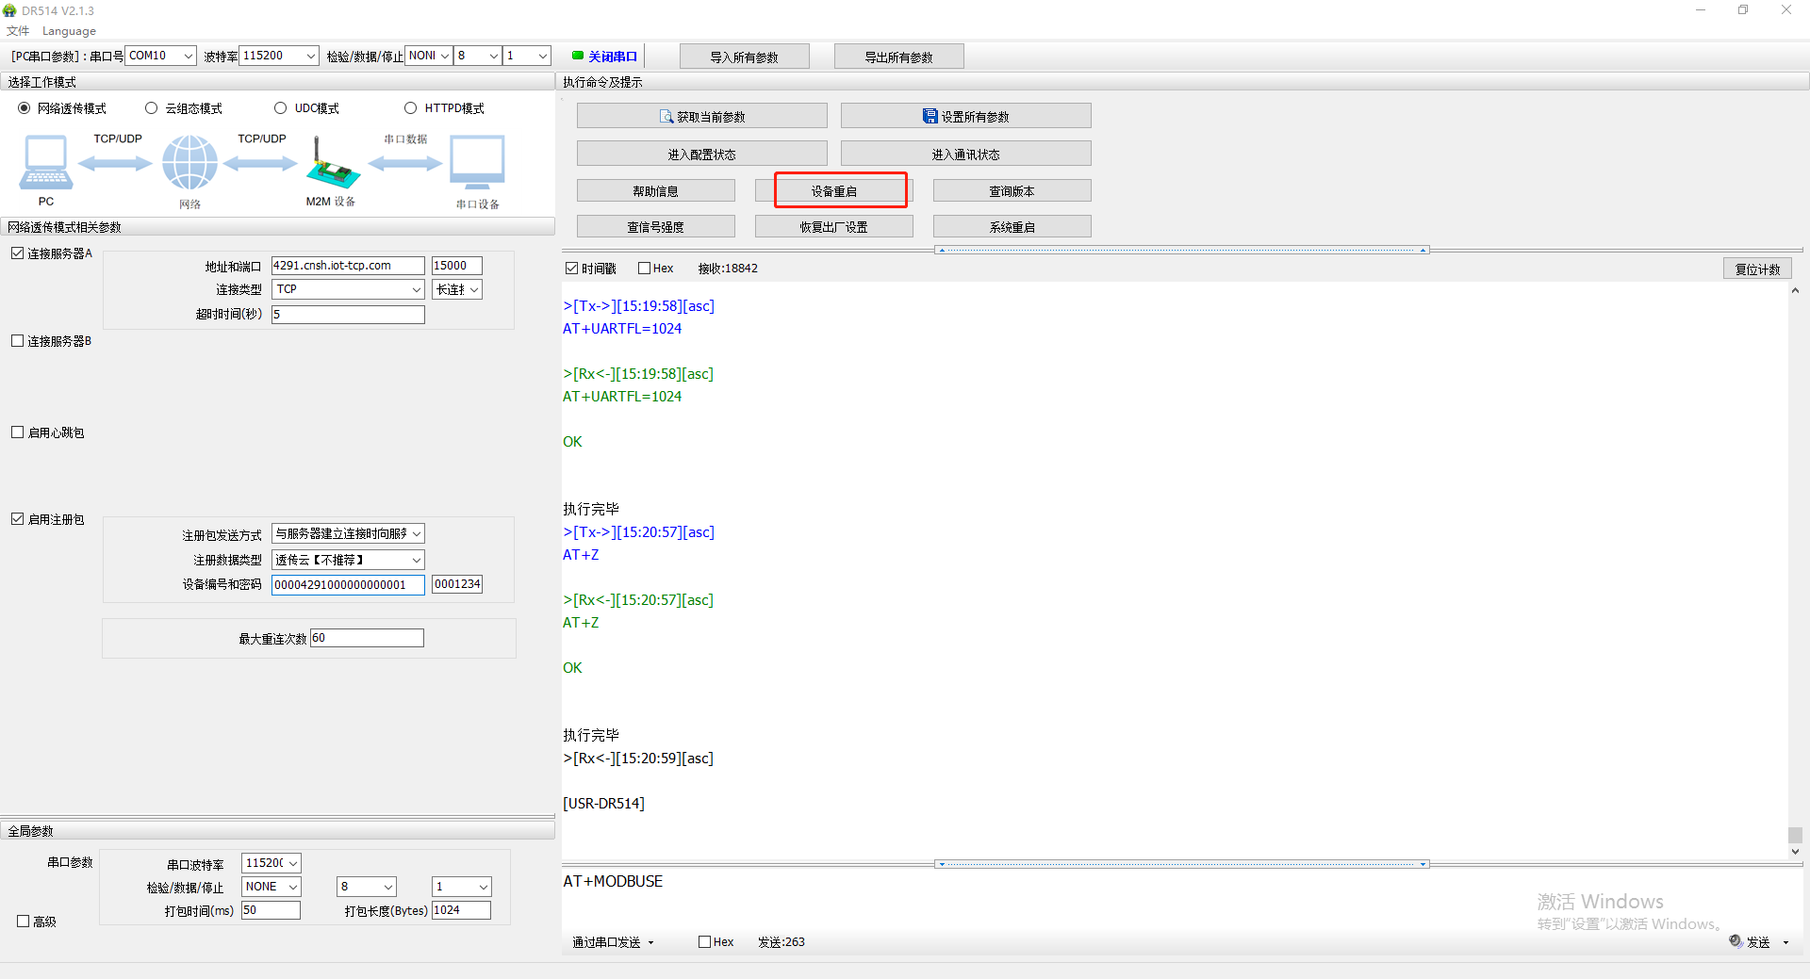Click the log area vertical scrollbar thumb
Image resolution: width=1810 pixels, height=979 pixels.
coord(1795,835)
